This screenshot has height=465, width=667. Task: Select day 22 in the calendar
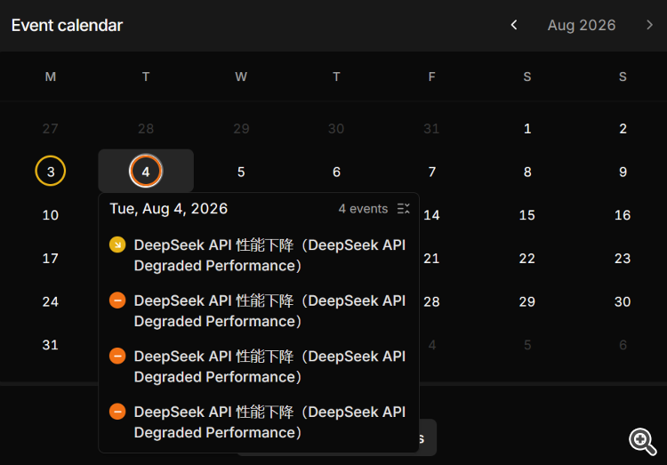527,258
